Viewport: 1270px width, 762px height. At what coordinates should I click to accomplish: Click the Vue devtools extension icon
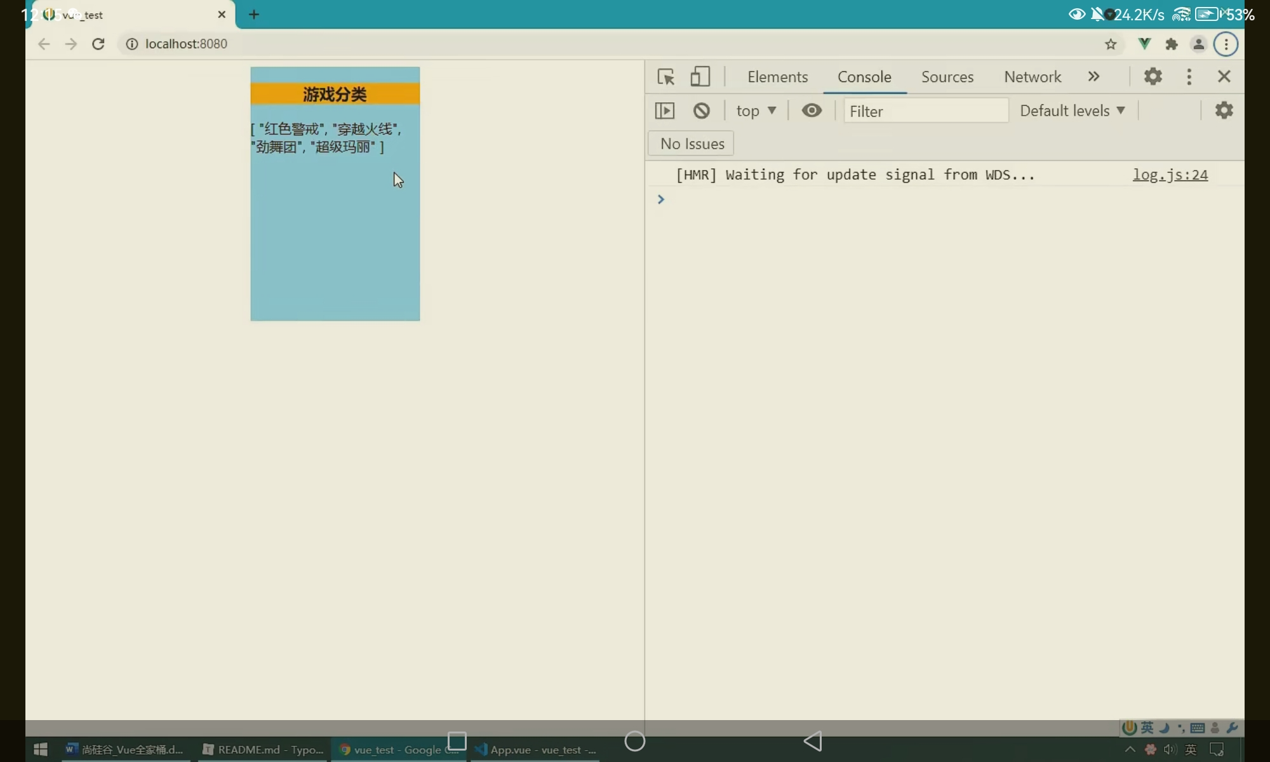[1144, 44]
